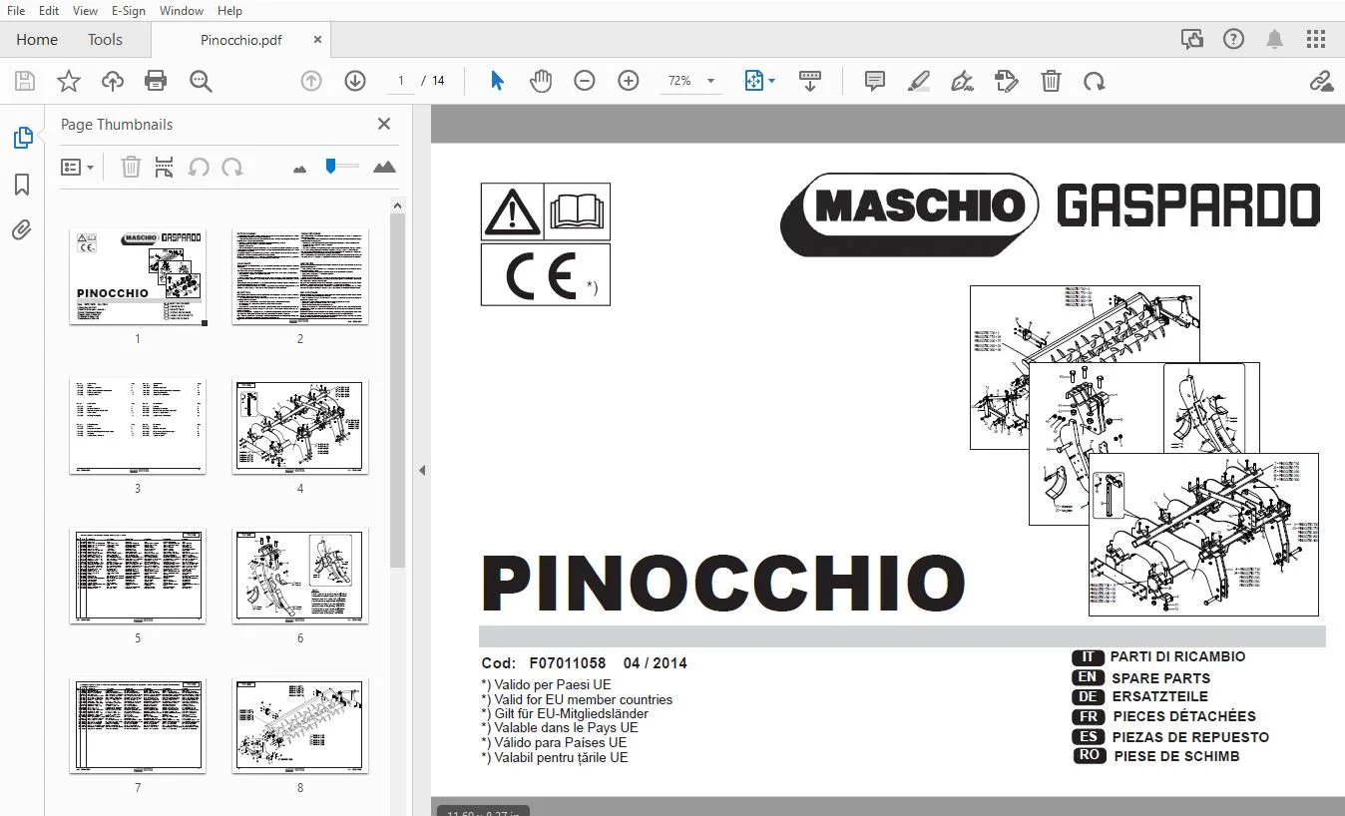The height and width of the screenshot is (816, 1345).
Task: Open the Edit menu
Action: [49, 11]
